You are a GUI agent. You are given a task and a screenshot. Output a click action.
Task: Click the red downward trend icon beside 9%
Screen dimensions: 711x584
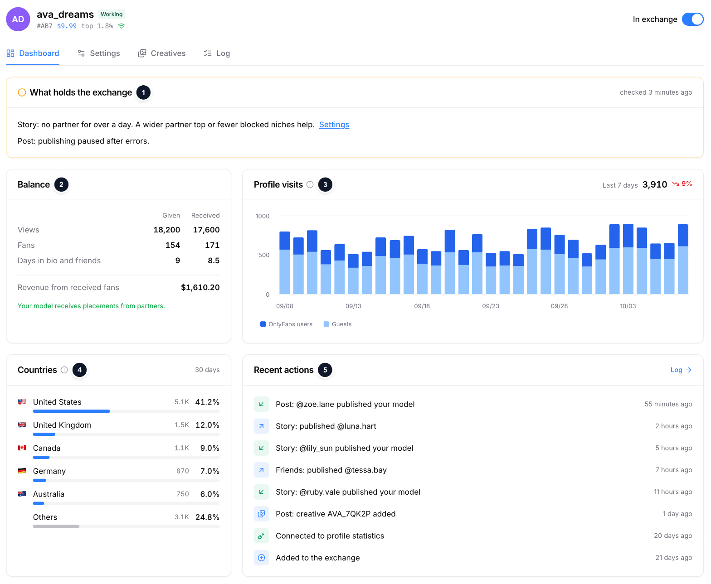click(x=676, y=184)
